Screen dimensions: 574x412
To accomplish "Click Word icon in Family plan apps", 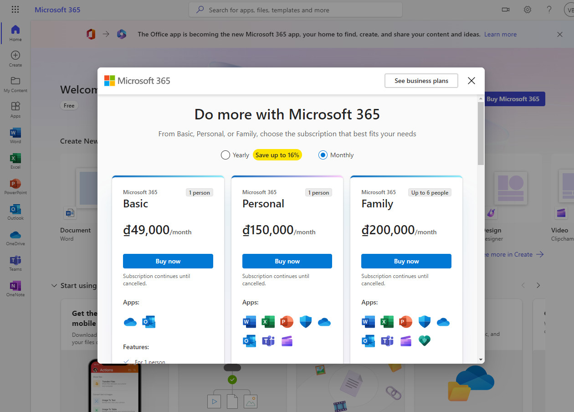I will tap(368, 322).
